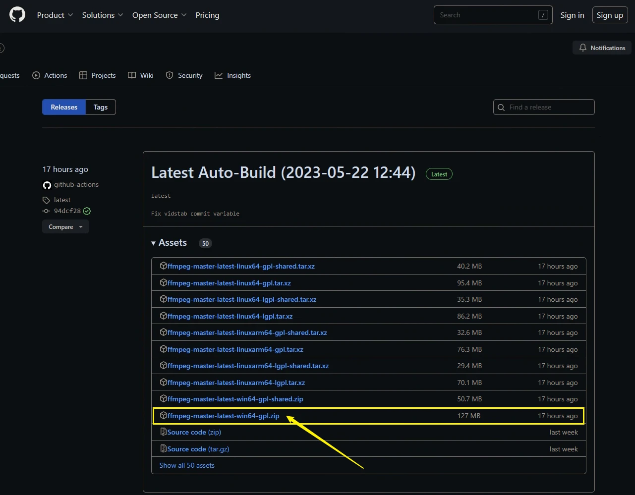Download ffmpeg-master-latest-win64-gpl.zip

[x=224, y=416]
